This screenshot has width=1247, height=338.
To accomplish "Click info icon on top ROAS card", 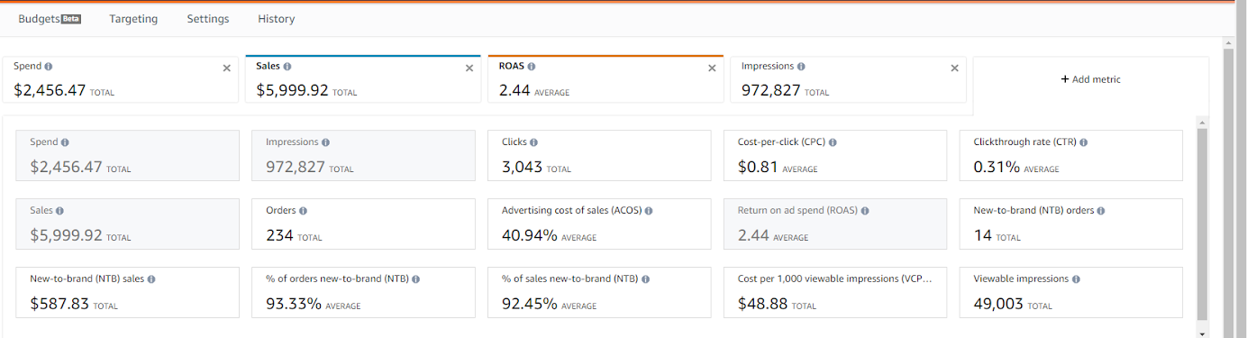I will 532,67.
